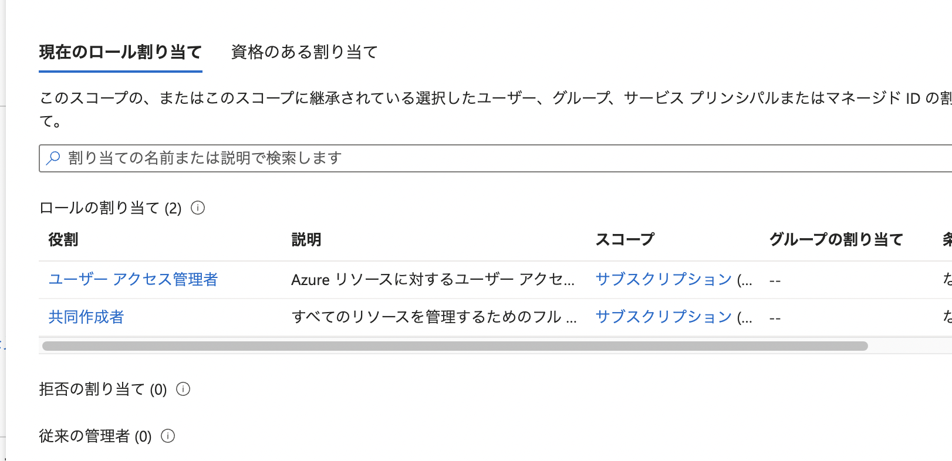Select the 現在のロール割り当て tab

coord(120,52)
